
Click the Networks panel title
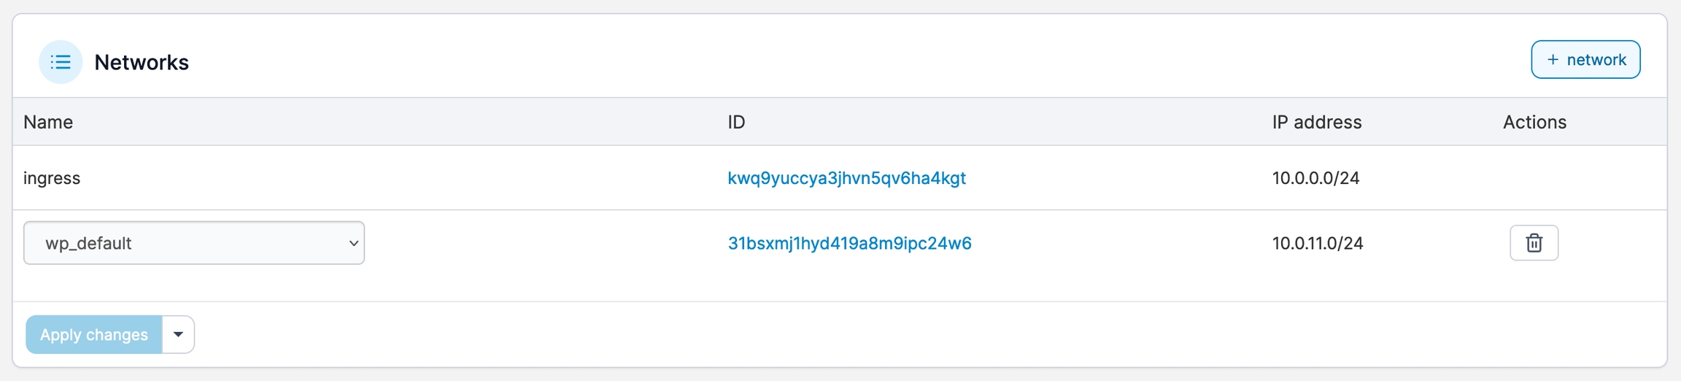click(x=142, y=63)
